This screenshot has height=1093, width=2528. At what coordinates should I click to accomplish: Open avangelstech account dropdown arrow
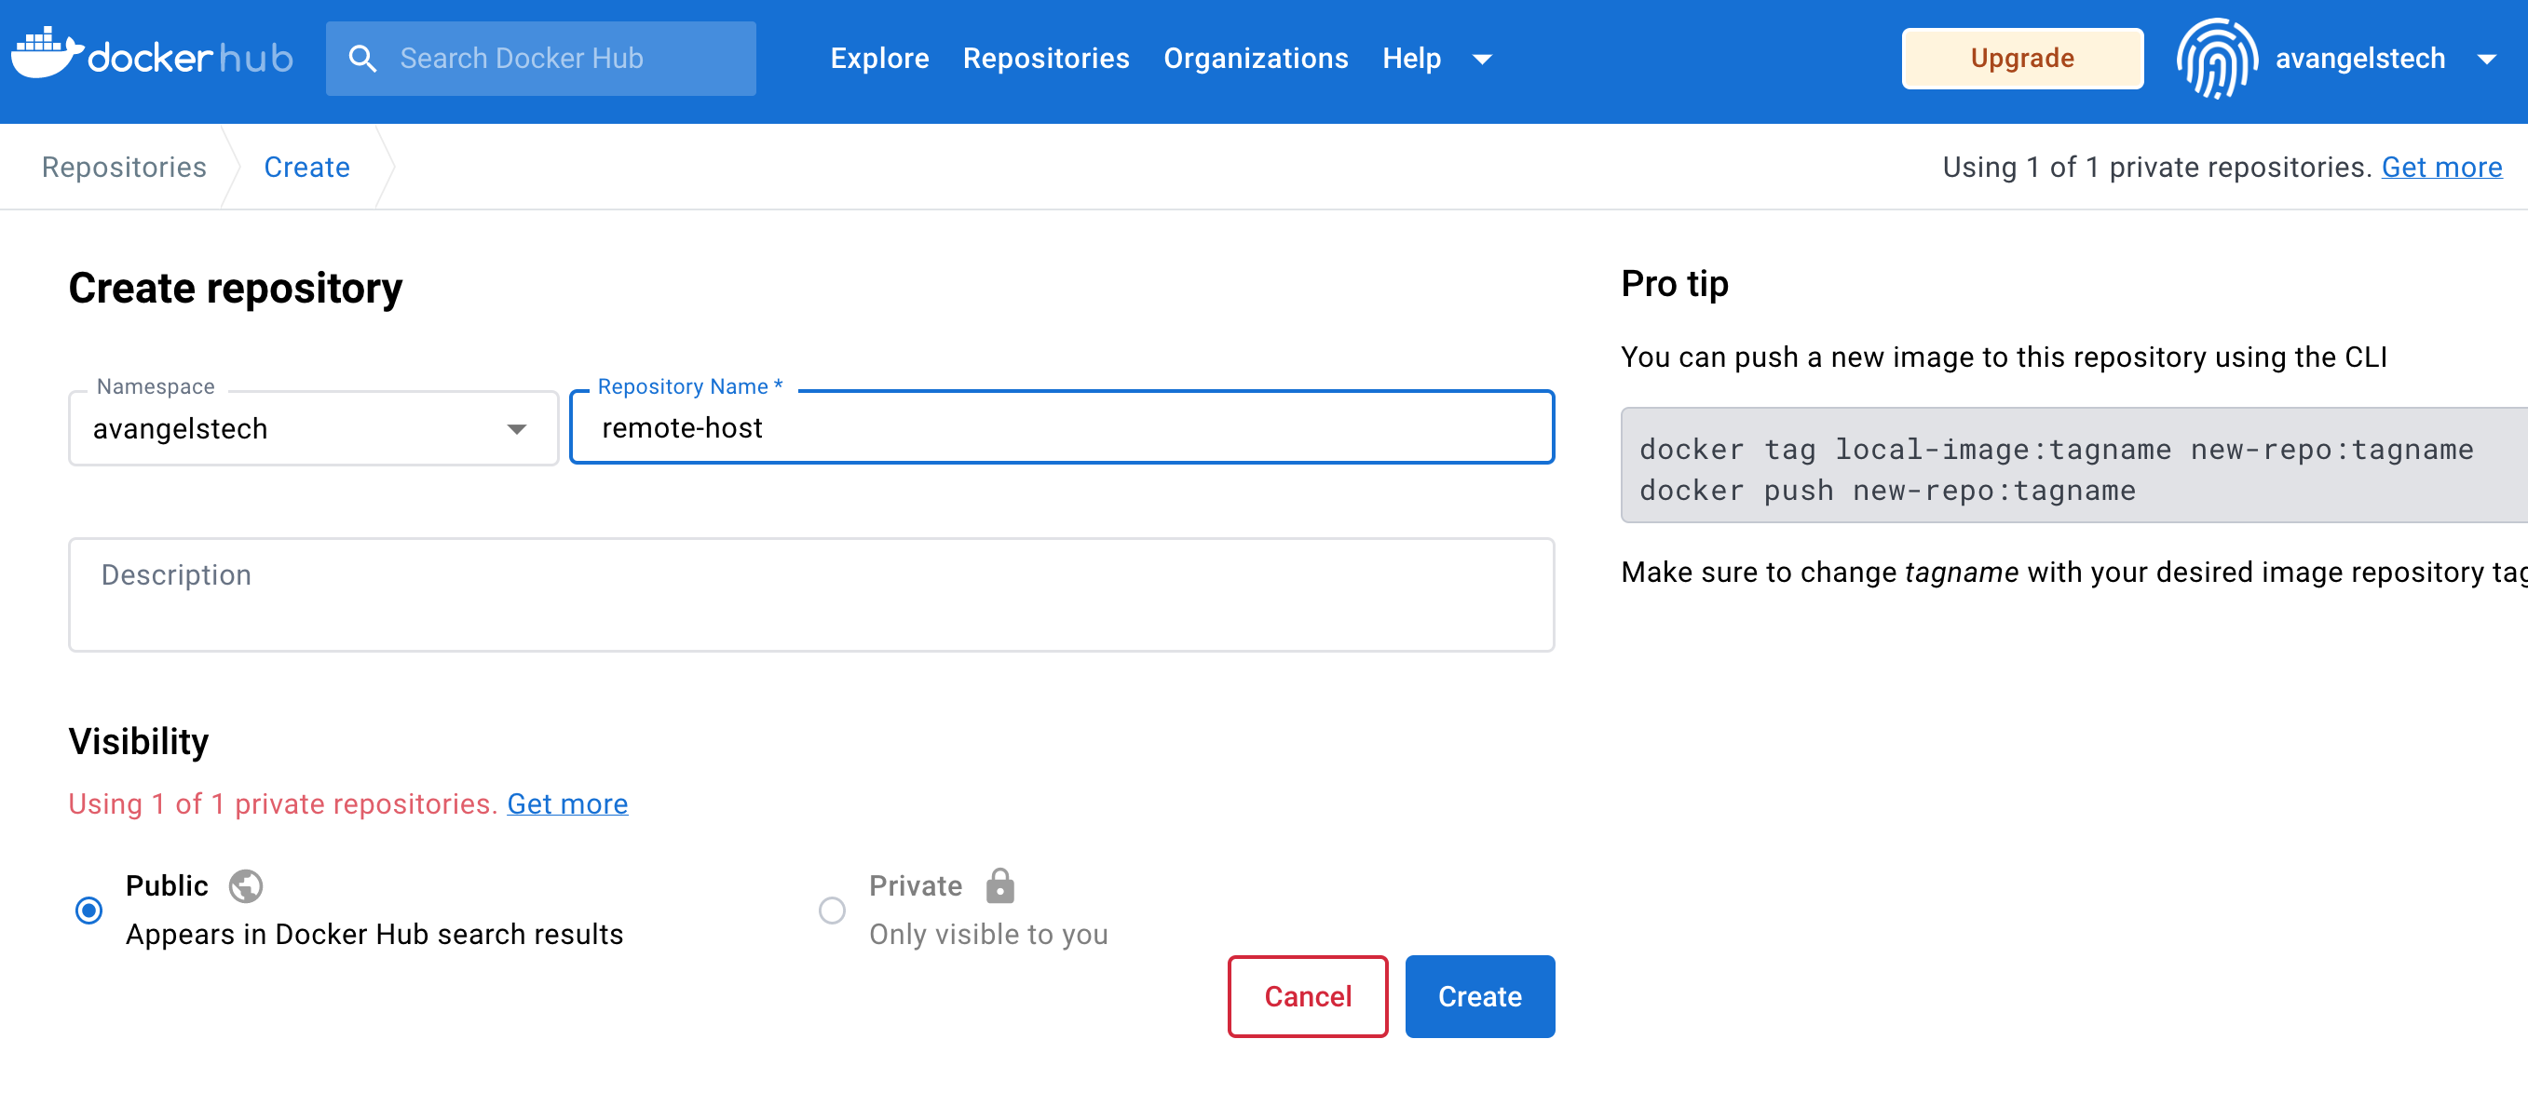(2486, 60)
